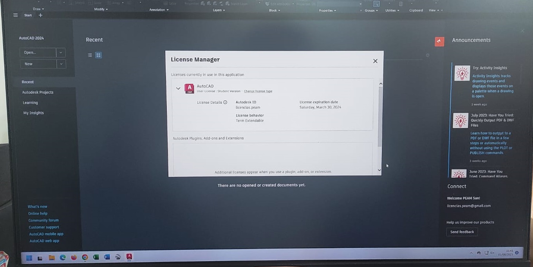Screen dimensions: 533x267
Task: Select My Insights in the sidebar
Action: [33, 113]
